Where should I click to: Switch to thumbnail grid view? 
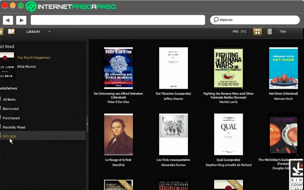pyautogui.click(x=258, y=32)
